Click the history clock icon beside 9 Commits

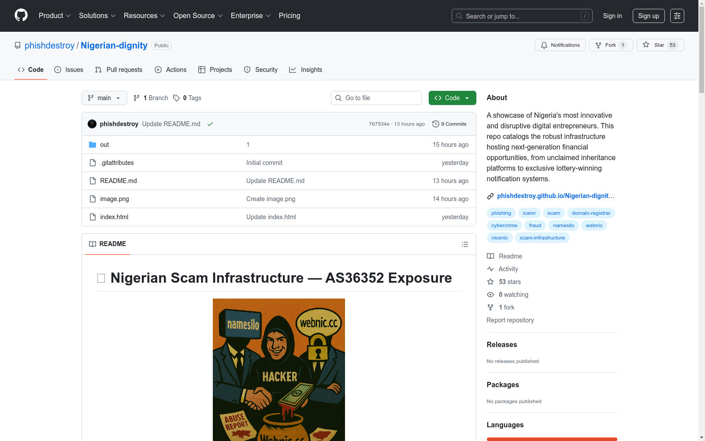click(436, 124)
